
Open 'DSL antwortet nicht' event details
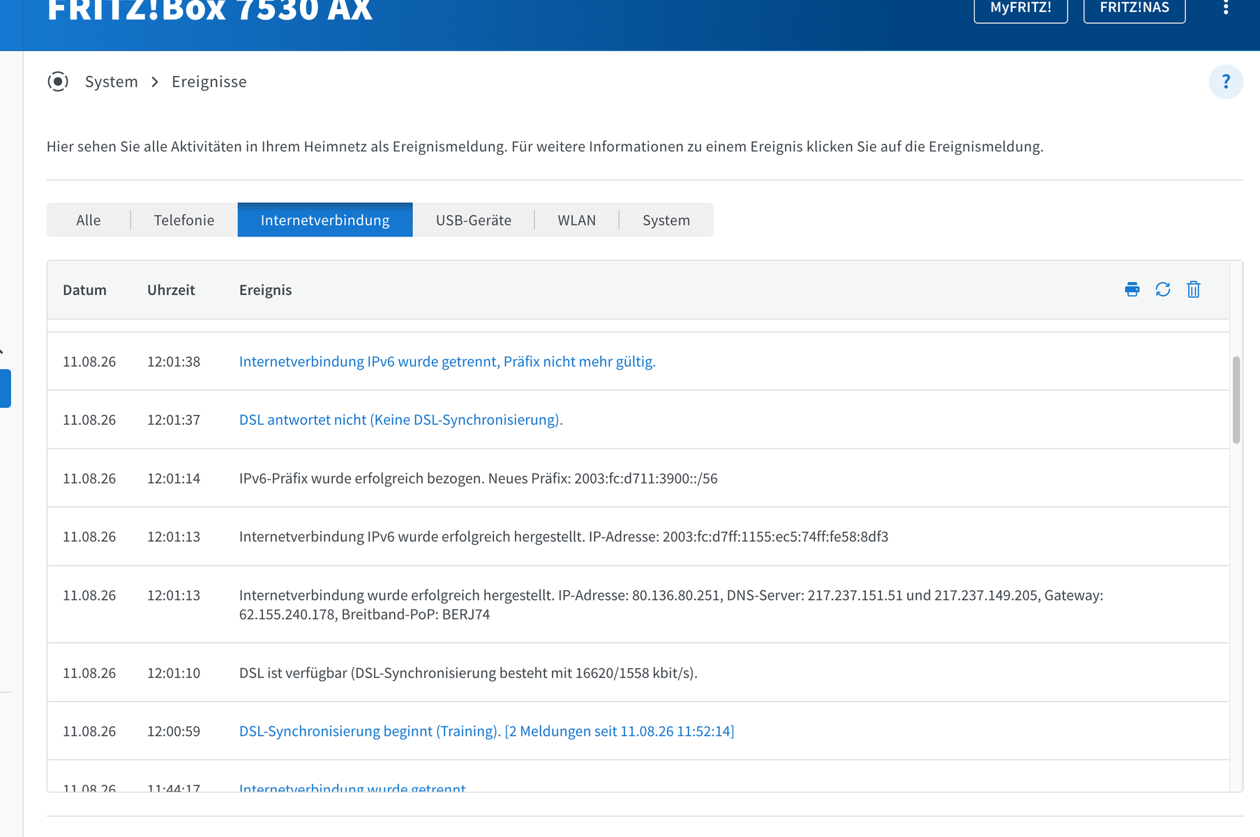401,419
